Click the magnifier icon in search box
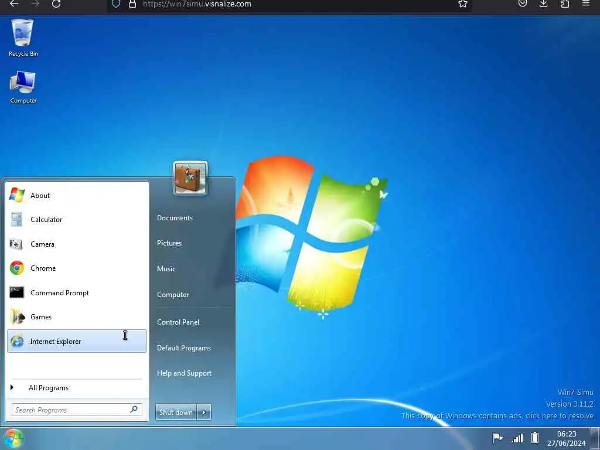 click(x=134, y=410)
